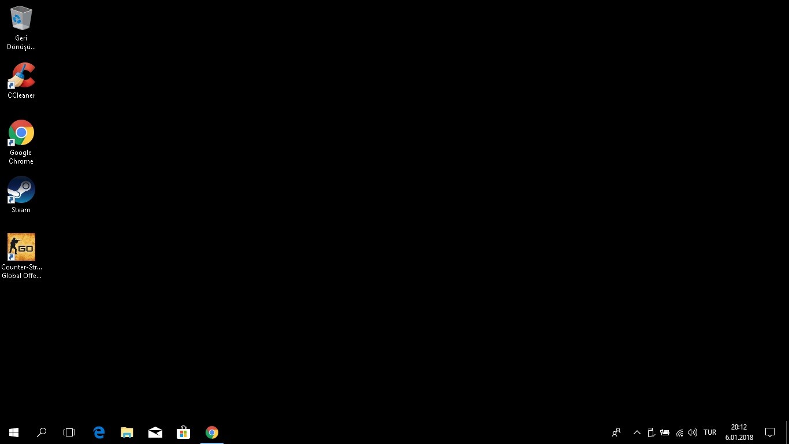Open Task View from the taskbar

click(x=69, y=432)
